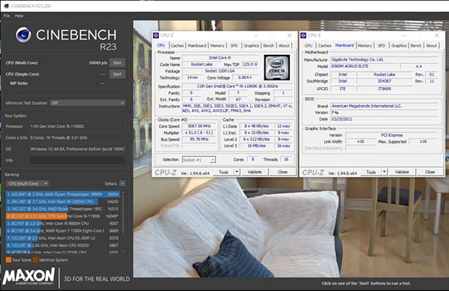Toggle the ranking Details button

point(122,183)
